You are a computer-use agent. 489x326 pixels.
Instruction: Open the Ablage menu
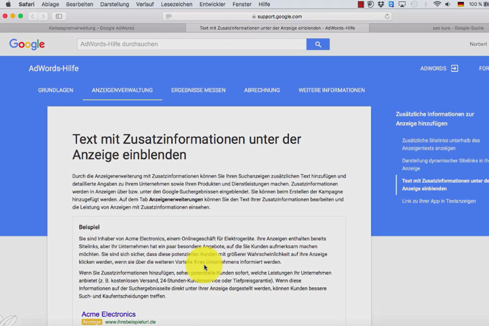pyautogui.click(x=50, y=4)
